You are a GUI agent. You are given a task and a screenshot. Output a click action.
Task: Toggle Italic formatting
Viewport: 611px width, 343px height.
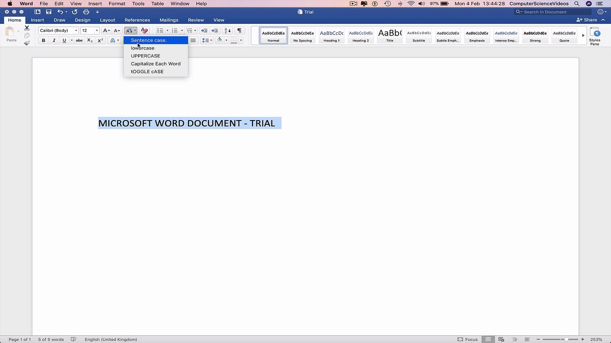coord(54,40)
